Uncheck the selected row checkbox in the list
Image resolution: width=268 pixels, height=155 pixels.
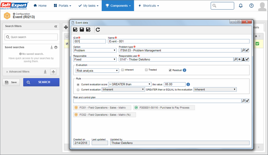[67, 44]
